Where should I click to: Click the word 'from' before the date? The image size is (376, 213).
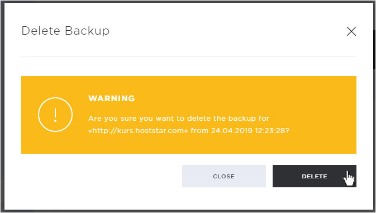[x=199, y=131]
